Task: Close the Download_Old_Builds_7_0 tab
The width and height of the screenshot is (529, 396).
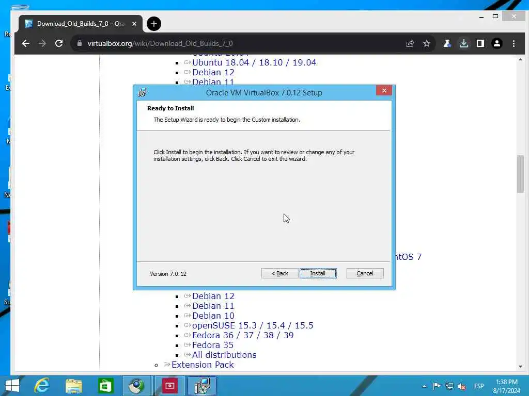Action: click(134, 24)
